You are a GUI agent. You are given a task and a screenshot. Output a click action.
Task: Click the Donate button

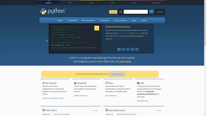[x=113, y=12]
